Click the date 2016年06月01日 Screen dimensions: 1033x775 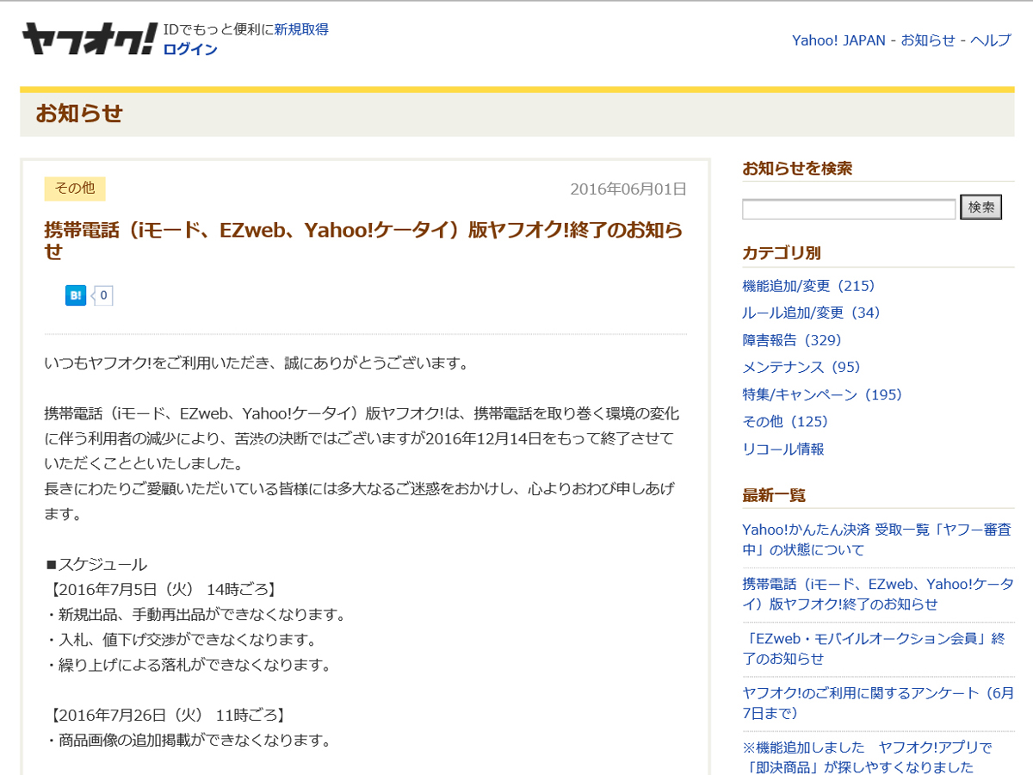628,189
